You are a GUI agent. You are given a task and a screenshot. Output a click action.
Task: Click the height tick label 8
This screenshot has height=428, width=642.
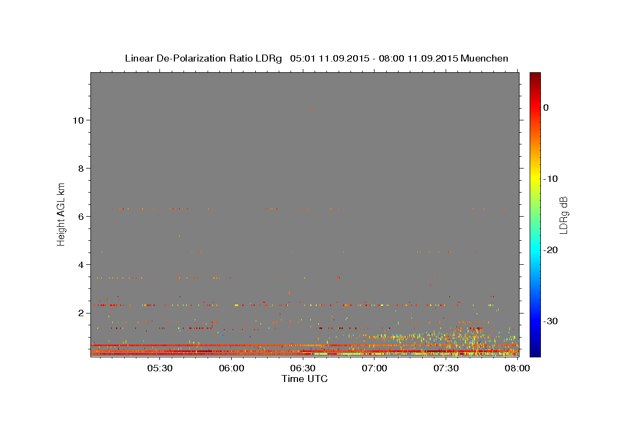(x=80, y=168)
